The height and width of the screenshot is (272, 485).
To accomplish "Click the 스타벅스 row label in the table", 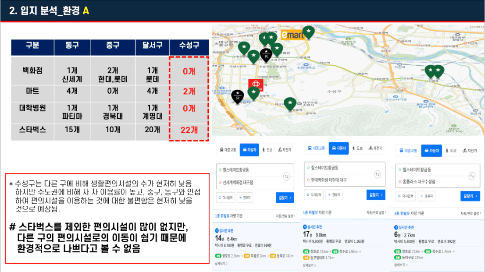I will [x=32, y=130].
